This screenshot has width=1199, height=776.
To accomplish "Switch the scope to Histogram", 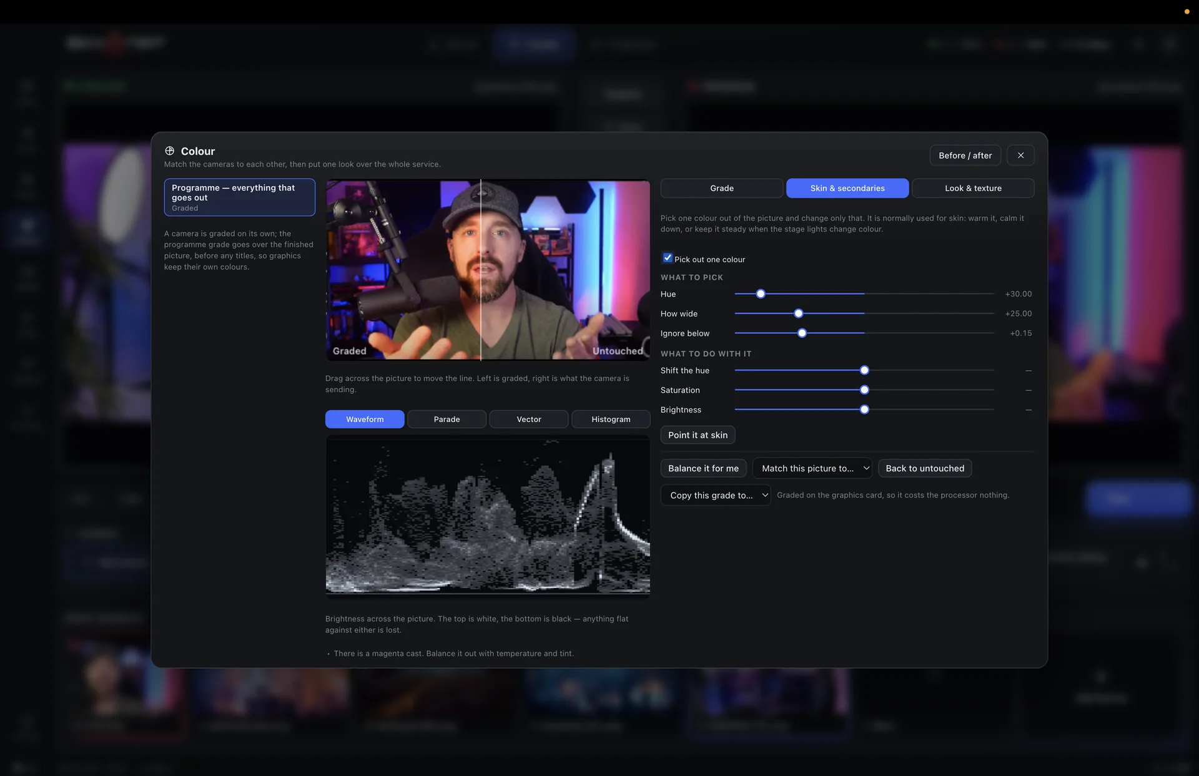I will click(x=611, y=419).
